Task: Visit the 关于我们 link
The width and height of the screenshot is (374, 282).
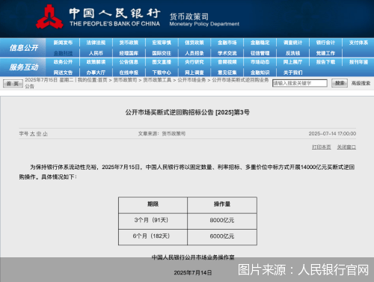Action: (292, 73)
